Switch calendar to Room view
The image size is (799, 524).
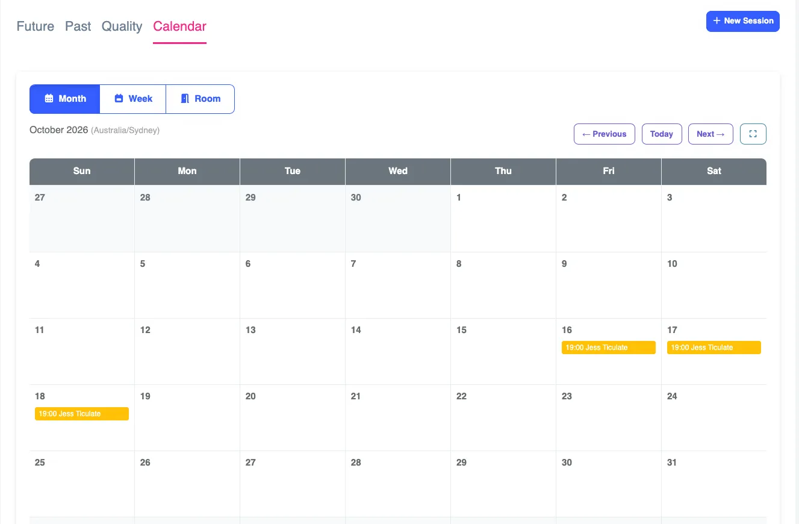[201, 99]
